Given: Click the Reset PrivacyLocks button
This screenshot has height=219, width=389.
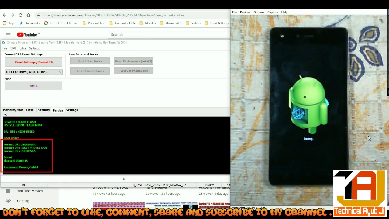Looking at the screenshot, I should [90, 71].
